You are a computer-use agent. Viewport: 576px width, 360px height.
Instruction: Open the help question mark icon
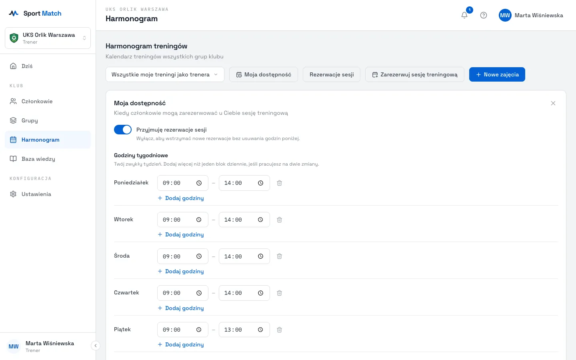tap(484, 15)
